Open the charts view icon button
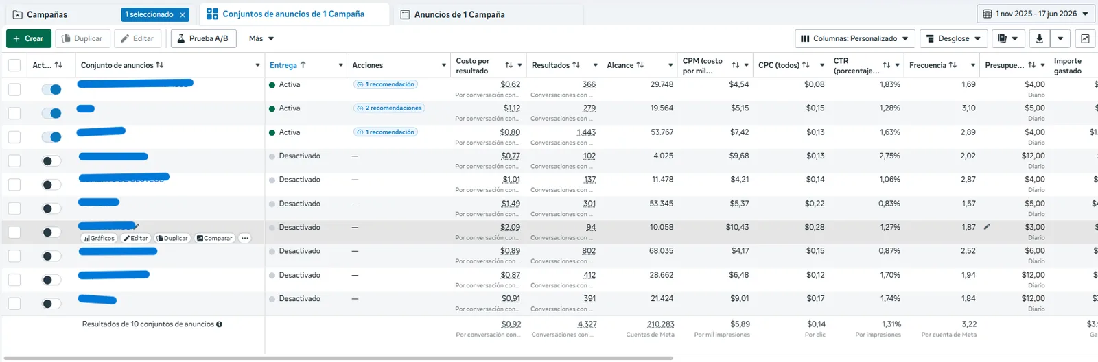Viewport: 1098px width, 362px height. [x=1085, y=38]
